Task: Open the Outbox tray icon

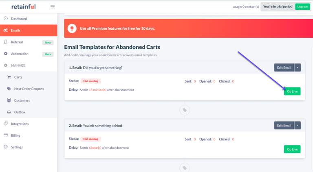Action: [x=9, y=112]
